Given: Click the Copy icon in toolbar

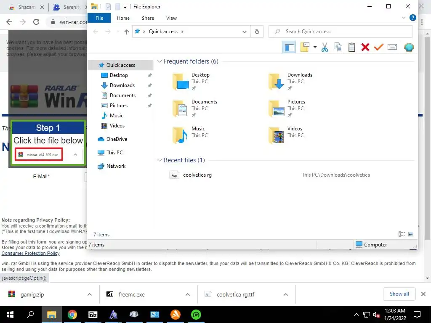Looking at the screenshot, I should (x=338, y=47).
